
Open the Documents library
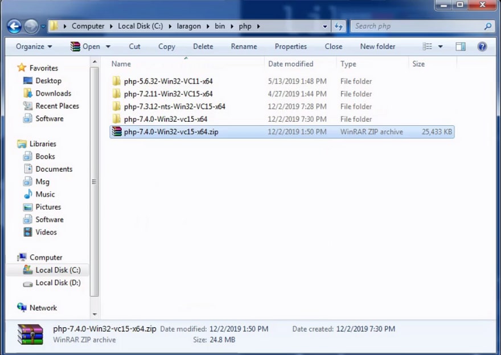pyautogui.click(x=54, y=169)
